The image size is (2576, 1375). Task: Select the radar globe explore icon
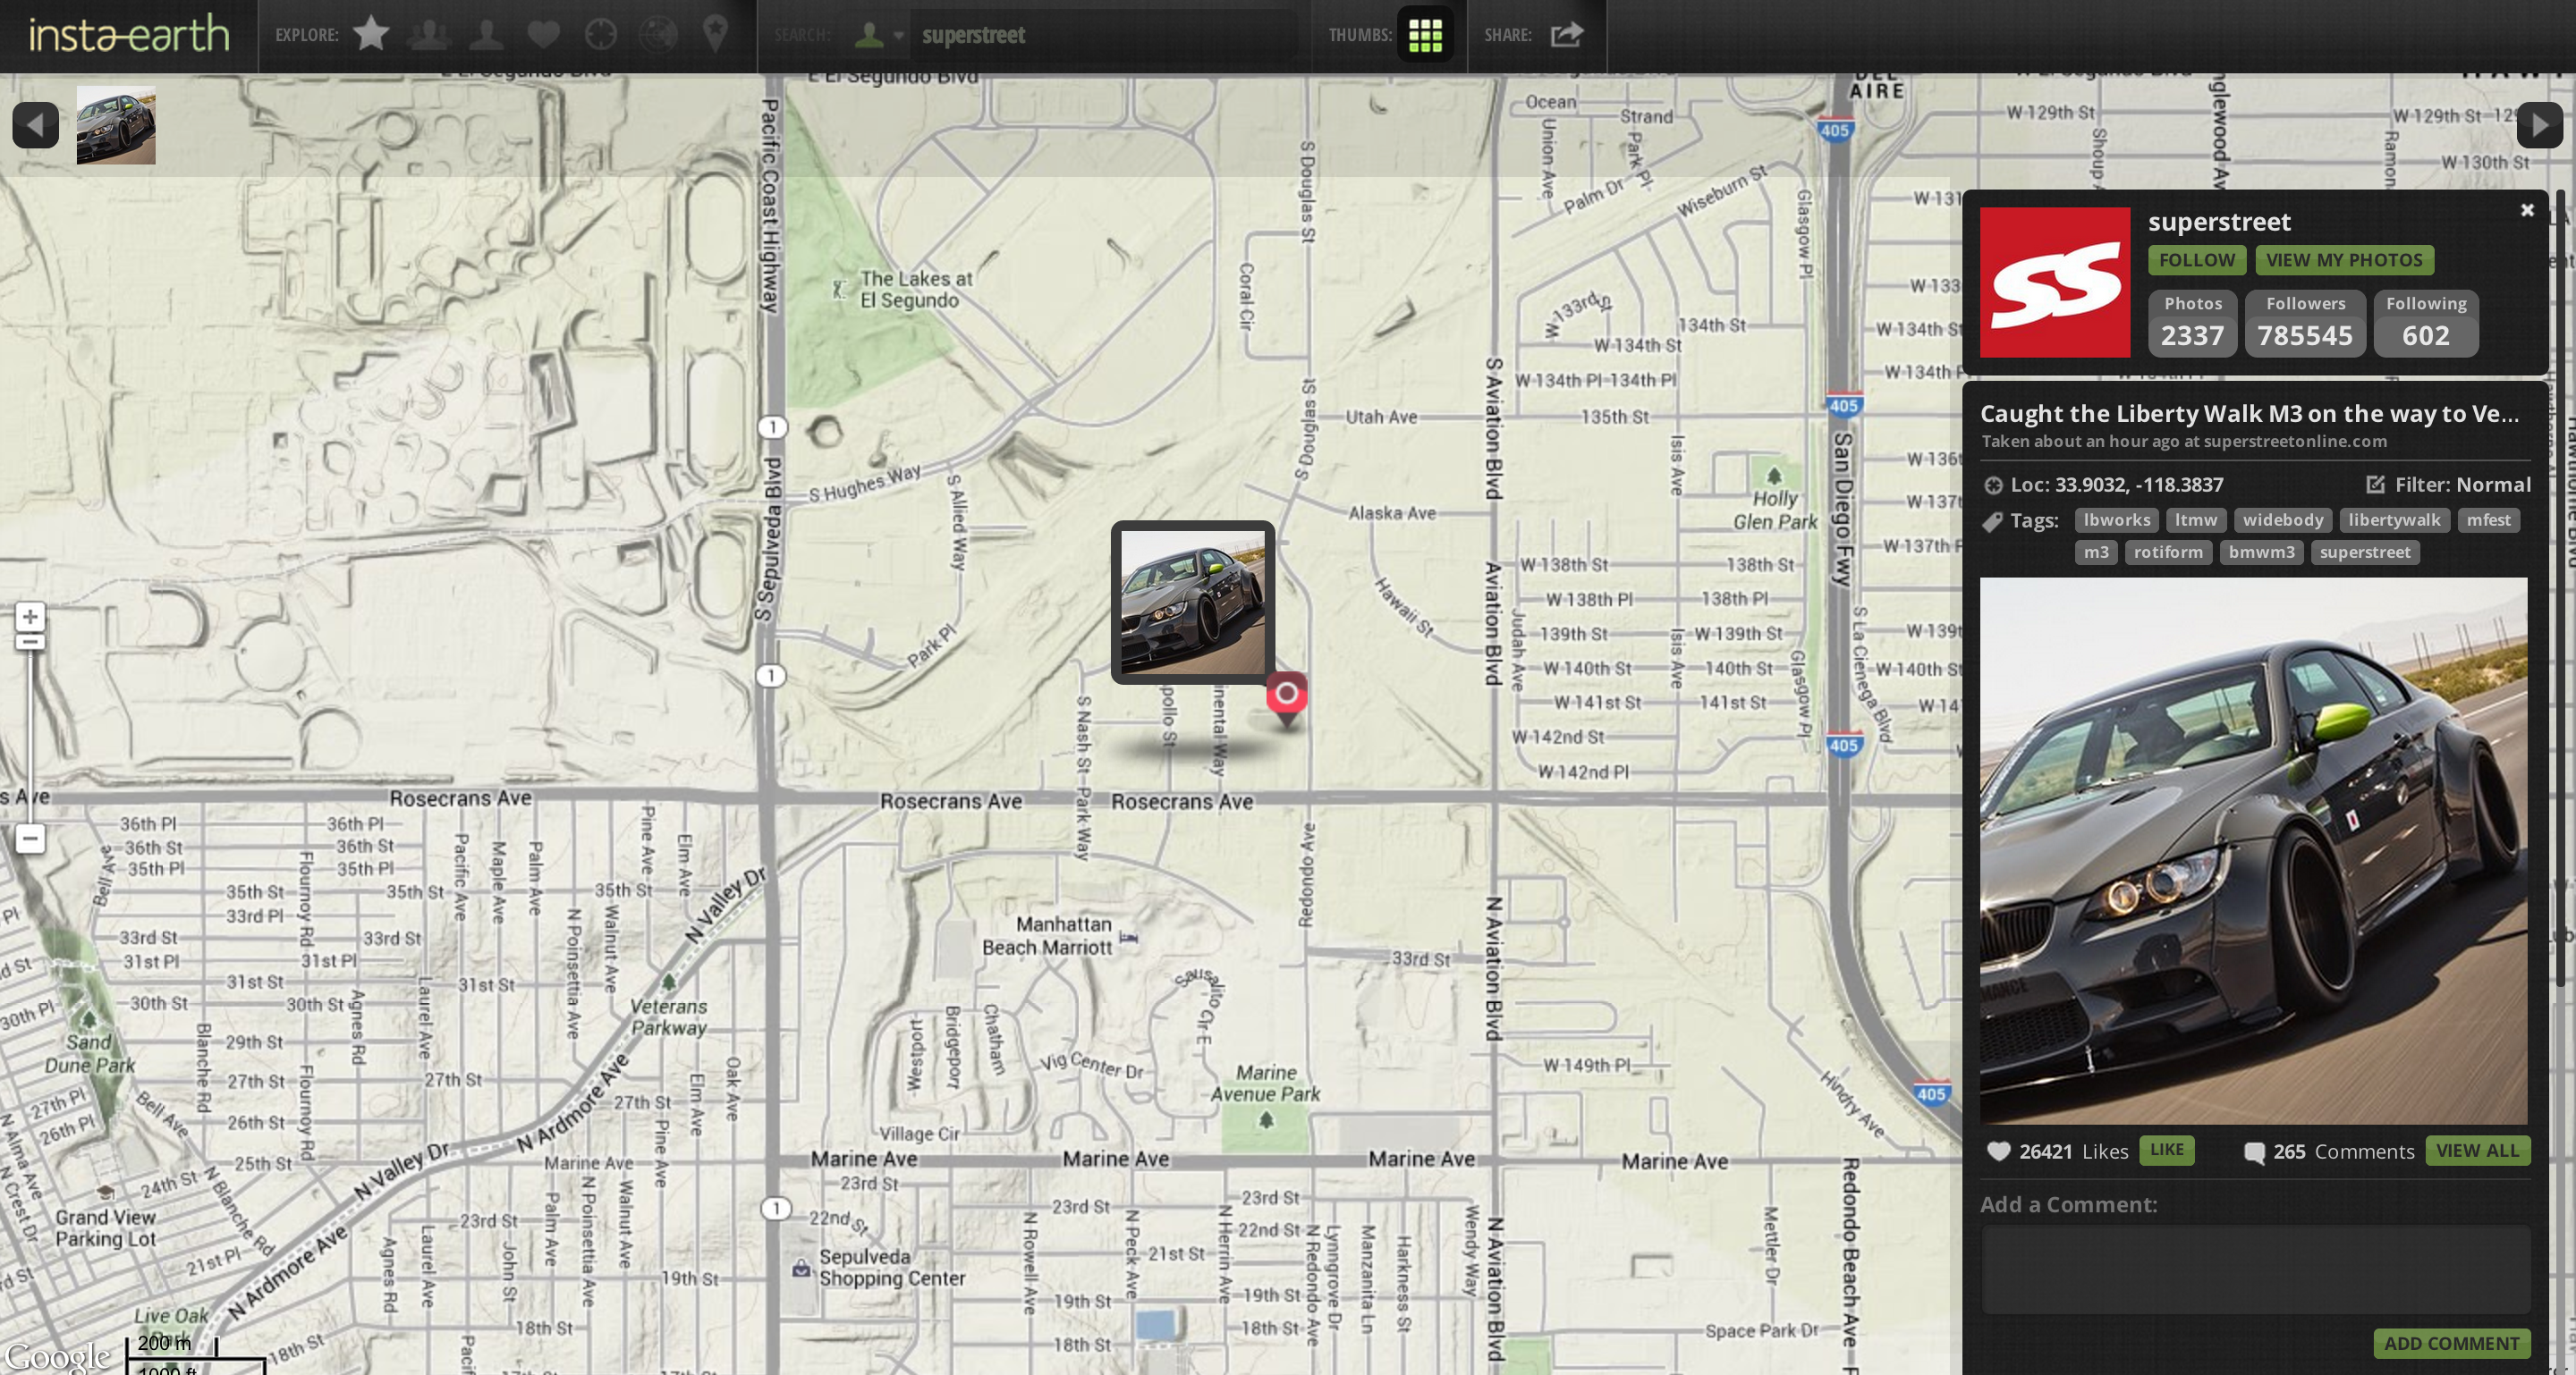click(x=658, y=34)
